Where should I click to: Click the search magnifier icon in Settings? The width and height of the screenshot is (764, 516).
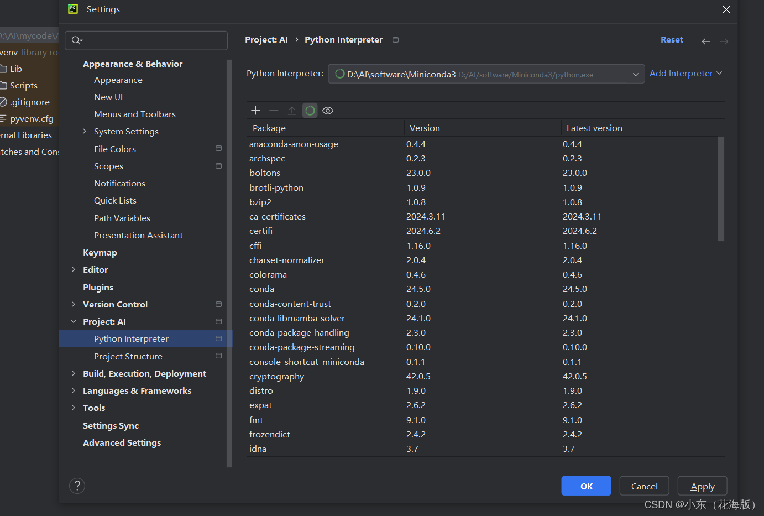pyautogui.click(x=77, y=40)
